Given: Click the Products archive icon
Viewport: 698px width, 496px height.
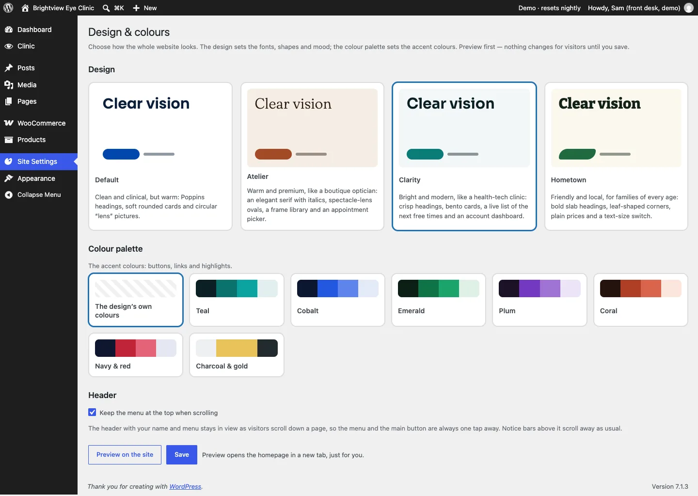Looking at the screenshot, I should tap(9, 140).
